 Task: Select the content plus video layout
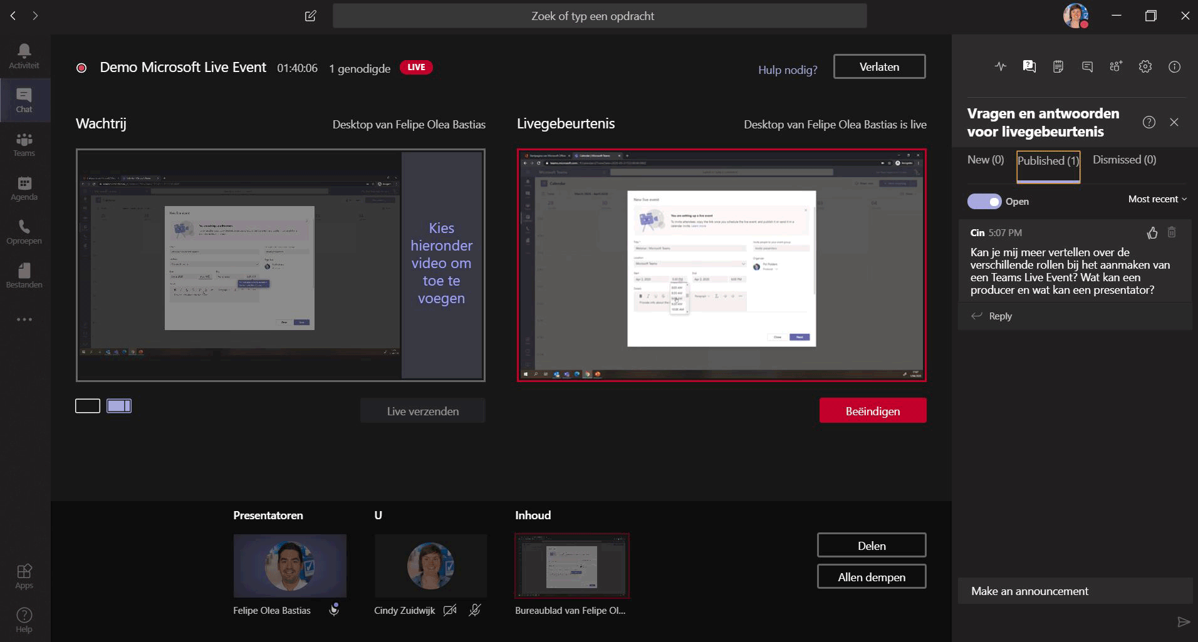click(x=119, y=406)
